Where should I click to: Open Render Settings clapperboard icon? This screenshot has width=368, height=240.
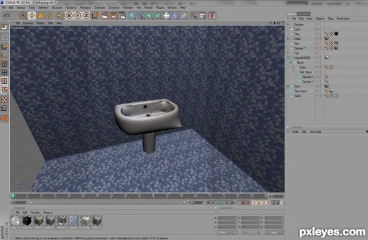pos(122,16)
